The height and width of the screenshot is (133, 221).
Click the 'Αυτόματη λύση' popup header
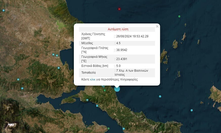click(118, 29)
